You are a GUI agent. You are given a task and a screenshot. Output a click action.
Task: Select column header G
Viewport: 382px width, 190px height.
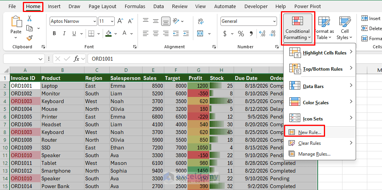(198, 70)
